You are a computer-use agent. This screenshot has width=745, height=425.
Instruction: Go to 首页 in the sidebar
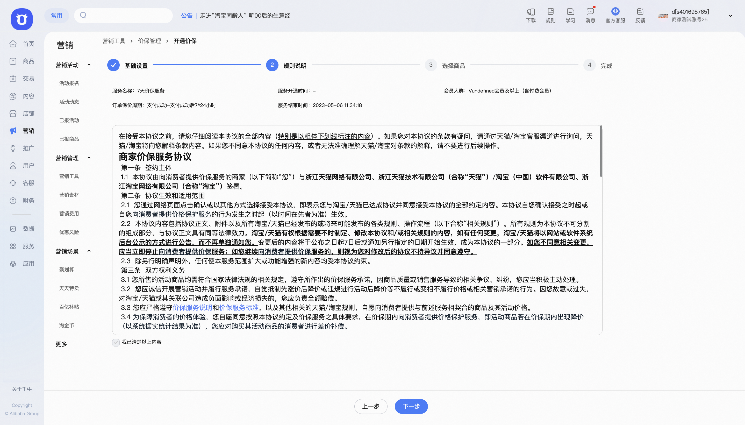[x=22, y=44]
